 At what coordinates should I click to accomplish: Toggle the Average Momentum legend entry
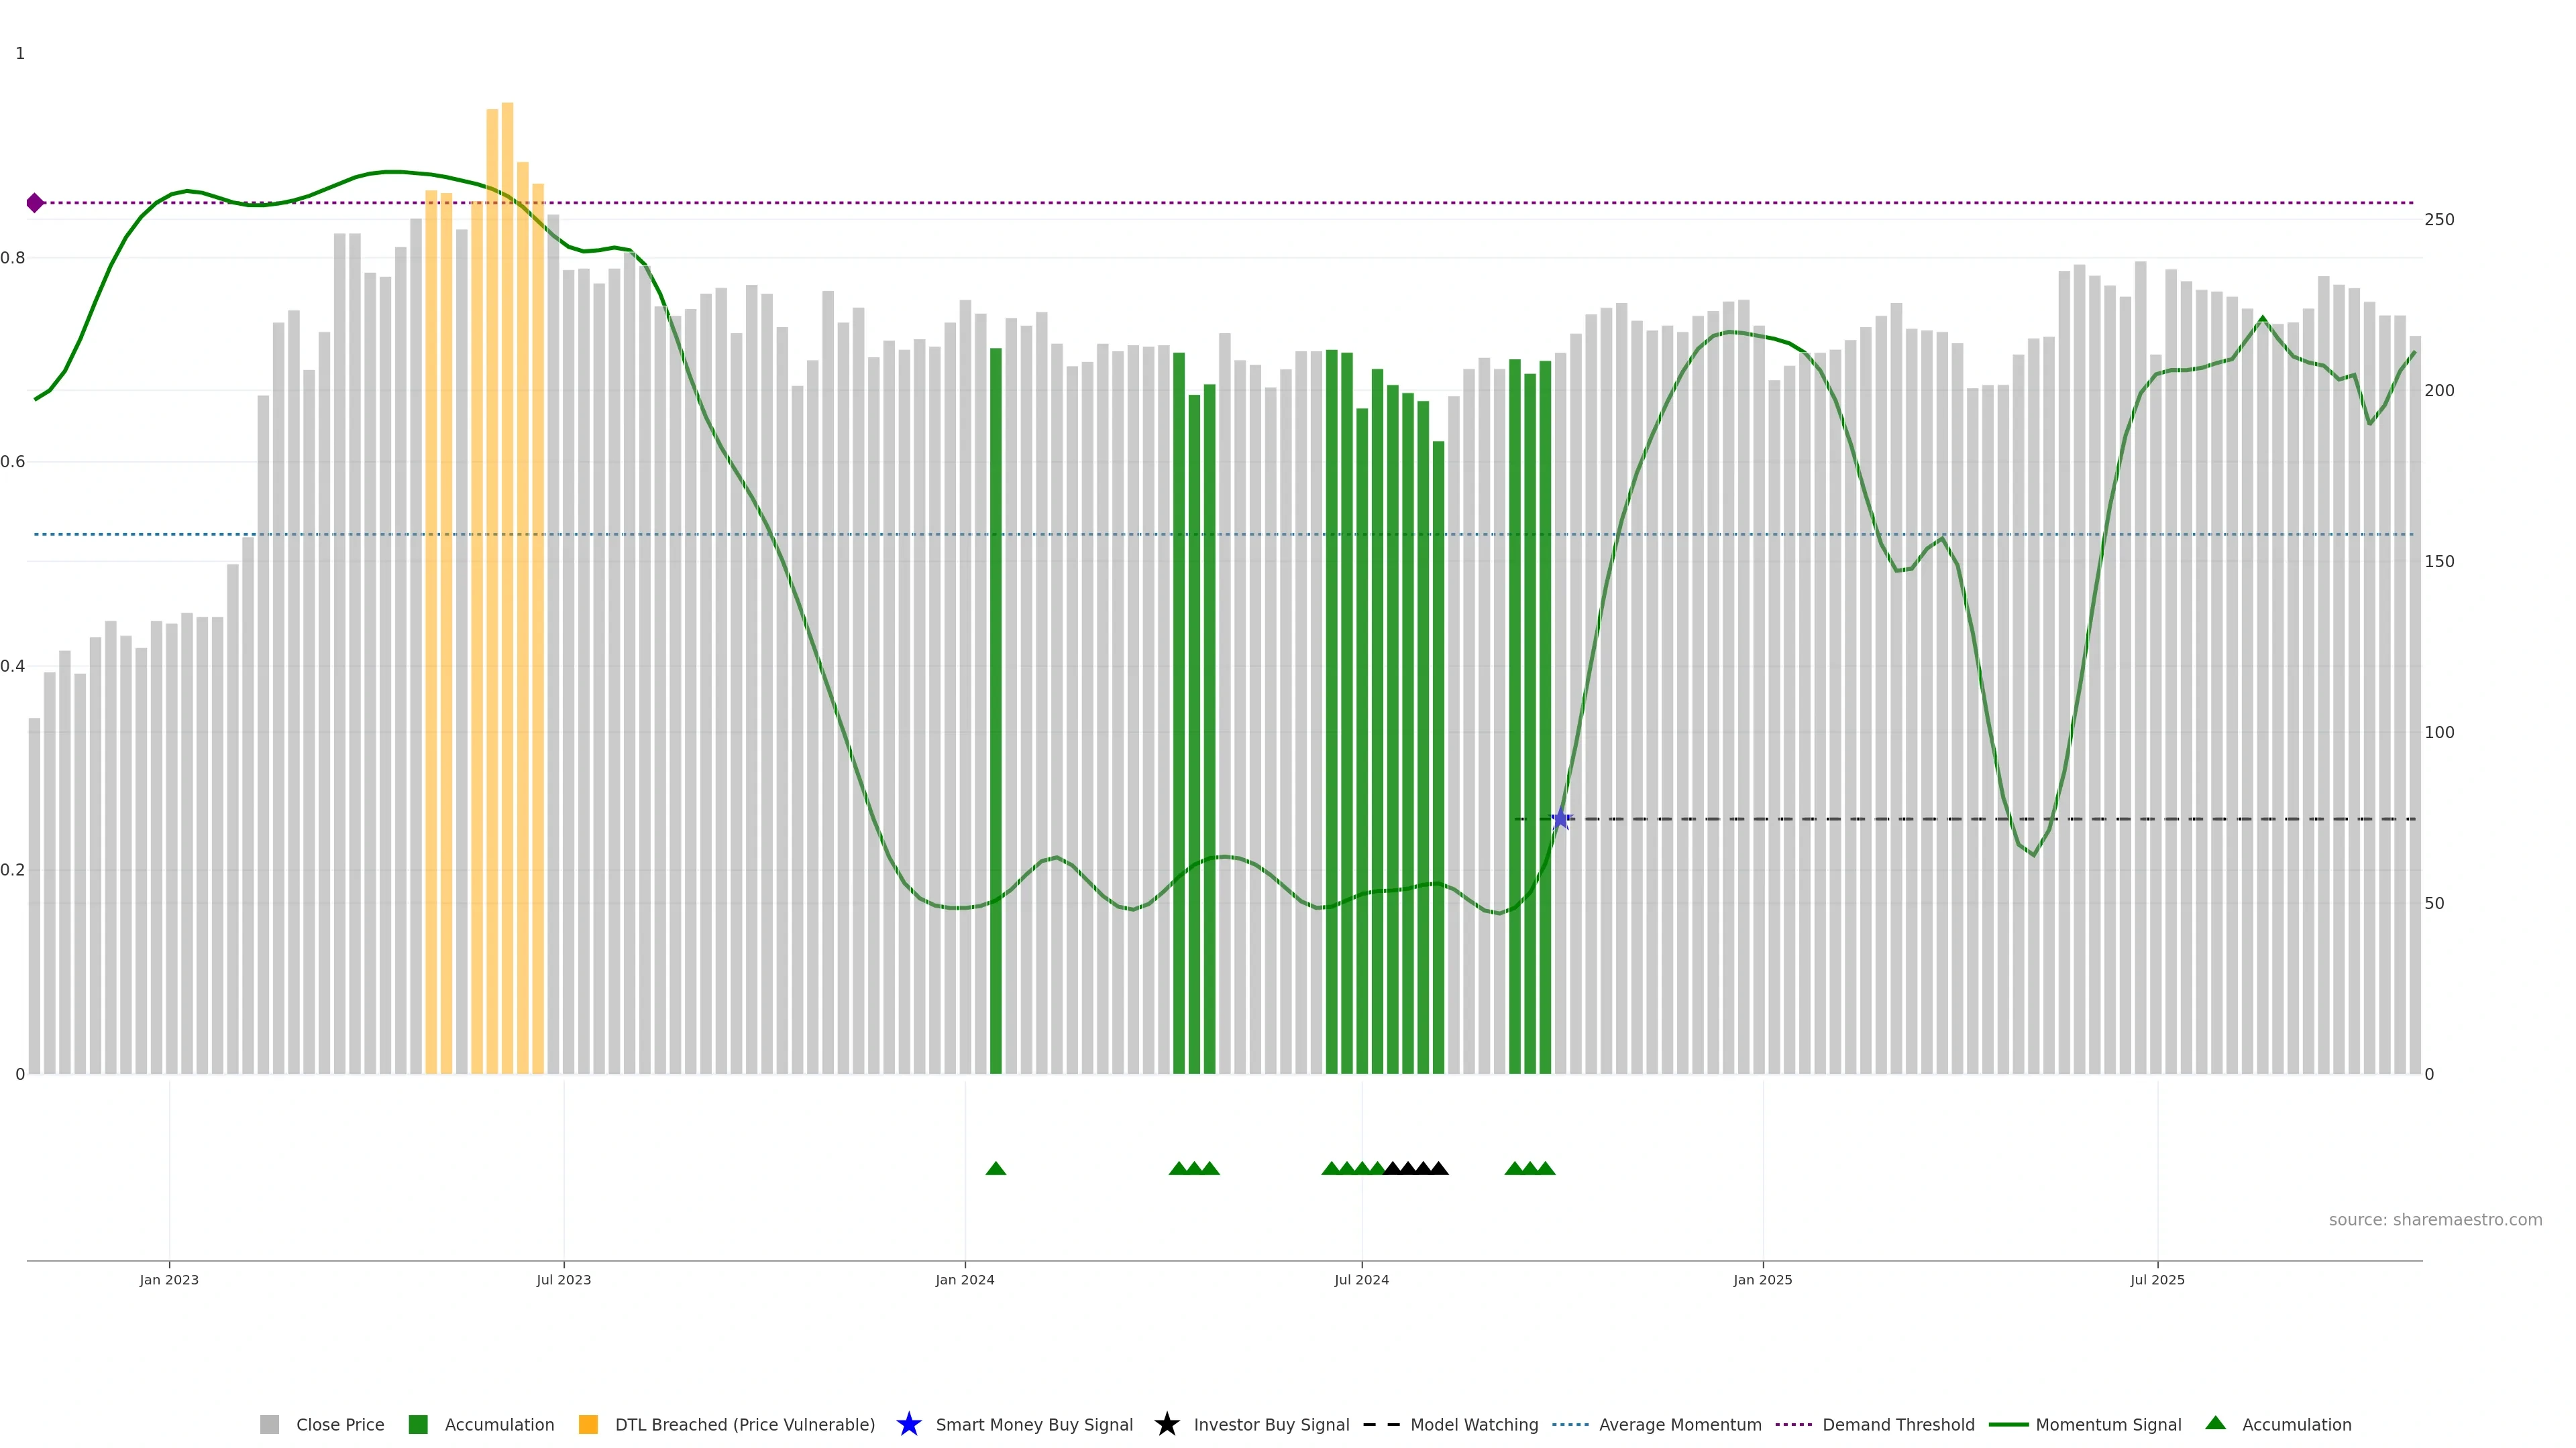click(1680, 1424)
